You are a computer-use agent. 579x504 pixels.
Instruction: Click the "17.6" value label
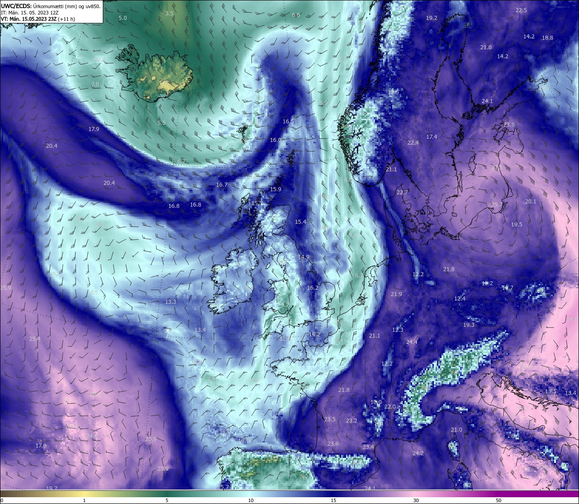tap(41, 446)
